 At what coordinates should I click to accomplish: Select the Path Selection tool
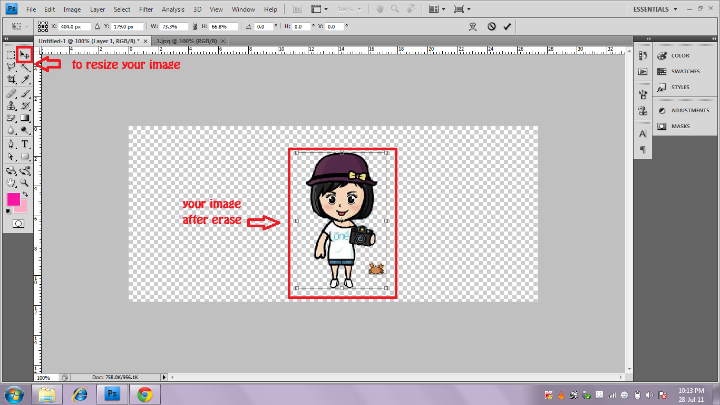(x=11, y=157)
